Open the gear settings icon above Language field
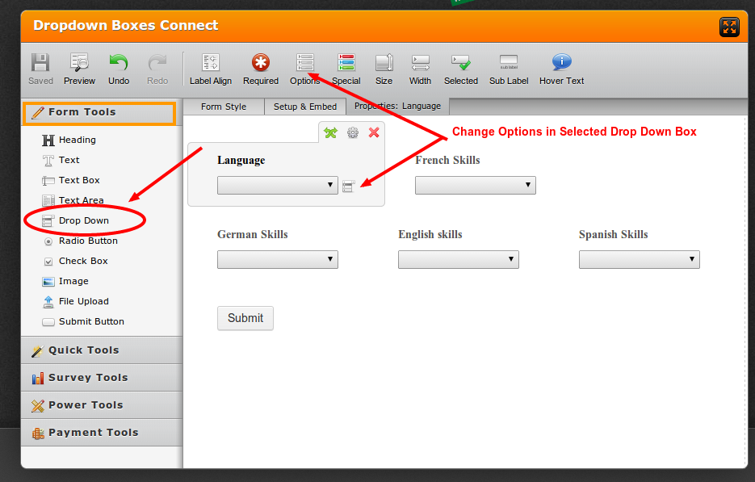The height and width of the screenshot is (482, 755). pos(352,132)
